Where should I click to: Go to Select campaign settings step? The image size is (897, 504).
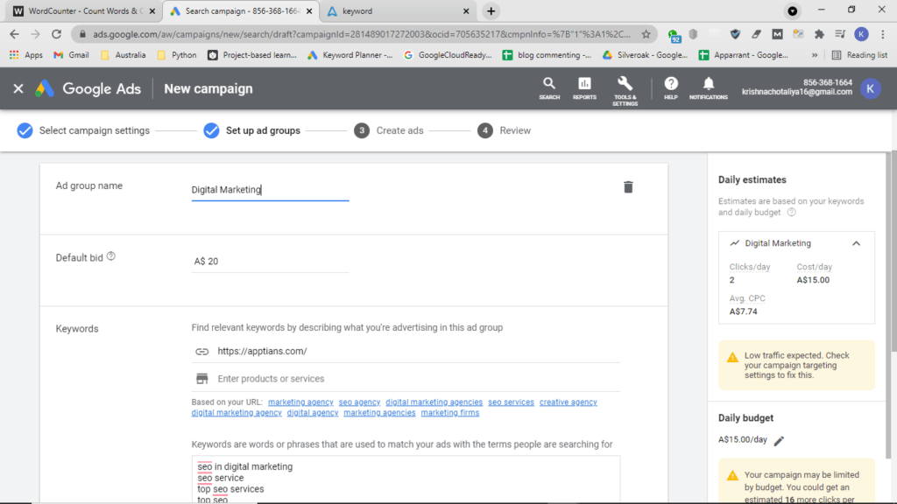[83, 130]
